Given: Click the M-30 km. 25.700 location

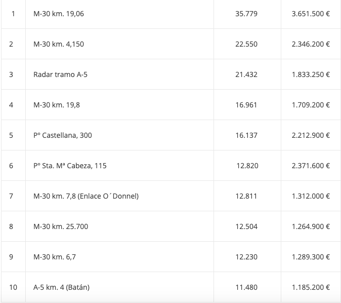Looking at the screenshot, I should [61, 226].
